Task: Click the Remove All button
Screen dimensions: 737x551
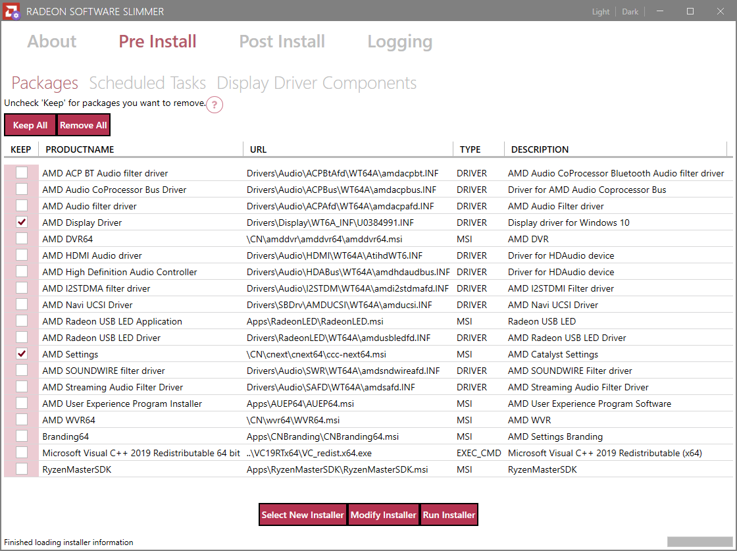Action: (83, 125)
